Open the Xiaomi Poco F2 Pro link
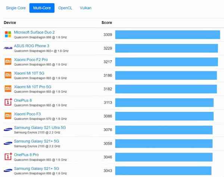Screen dimensions: 224x177 pos(31,60)
